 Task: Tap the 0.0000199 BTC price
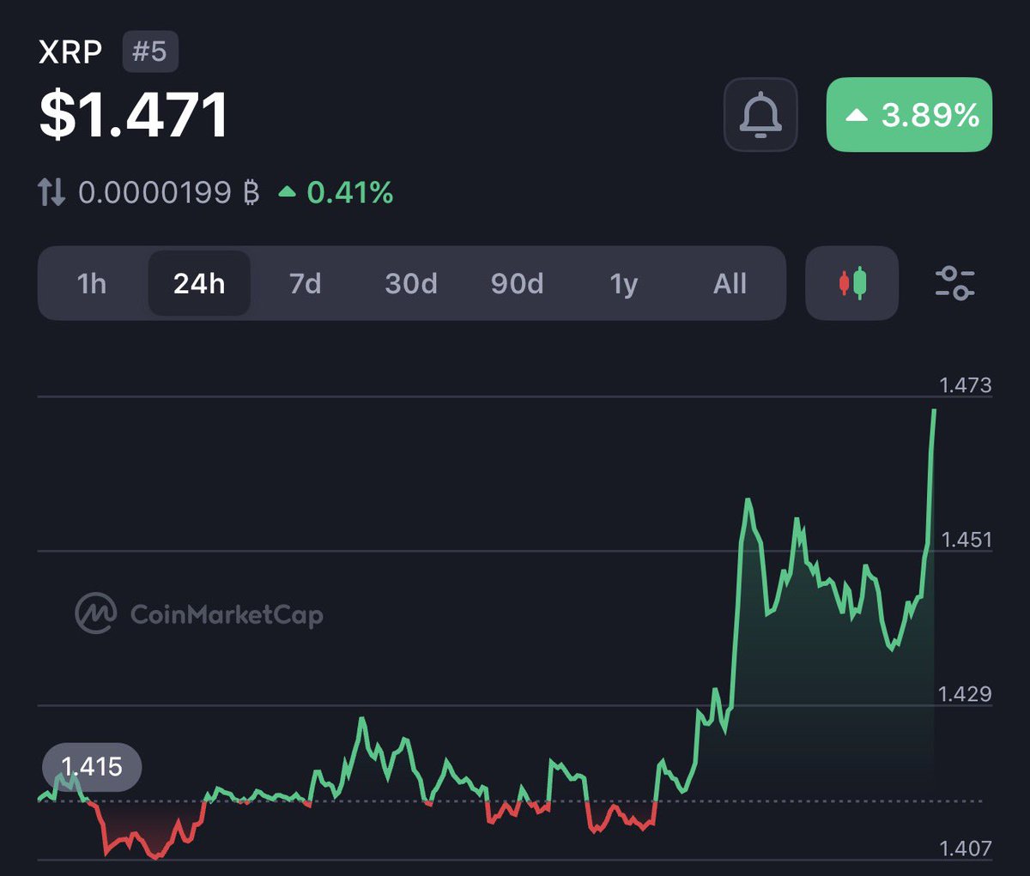169,192
